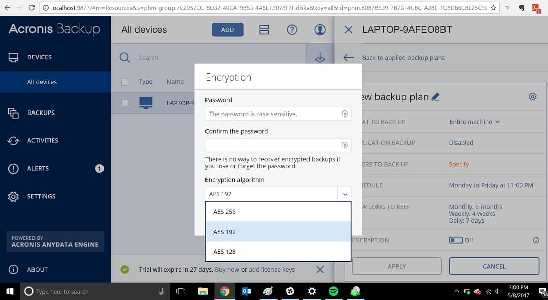Toggle the Encryption switch currently Off
The height and width of the screenshot is (300, 548).
click(x=456, y=240)
